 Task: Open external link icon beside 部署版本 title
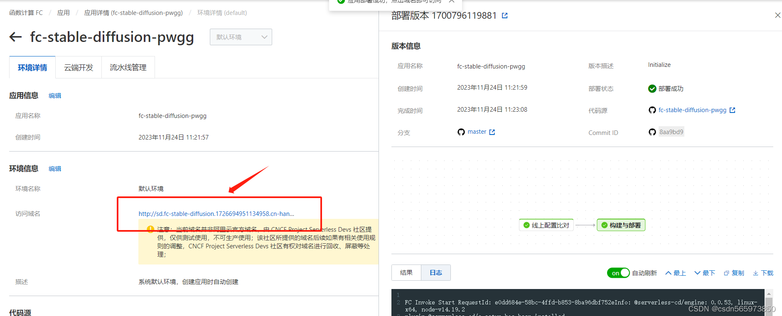pyautogui.click(x=505, y=16)
